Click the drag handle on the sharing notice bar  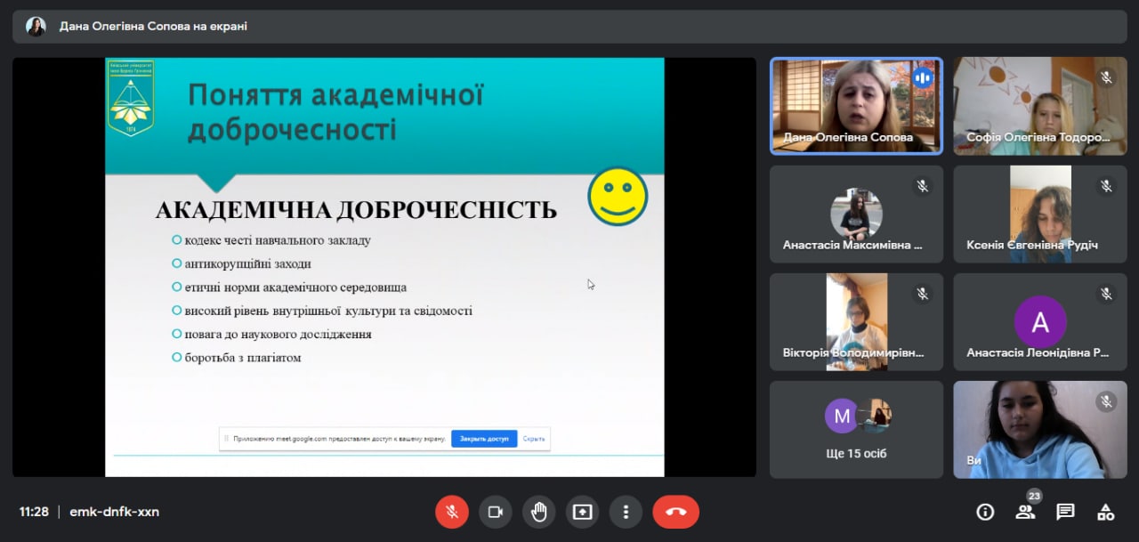click(x=226, y=439)
